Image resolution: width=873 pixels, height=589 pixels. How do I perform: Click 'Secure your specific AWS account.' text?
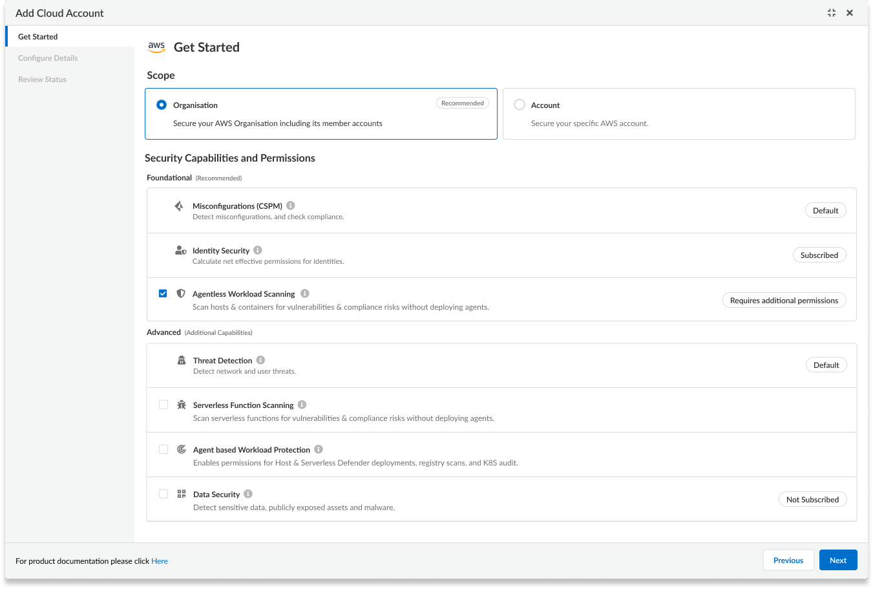589,123
